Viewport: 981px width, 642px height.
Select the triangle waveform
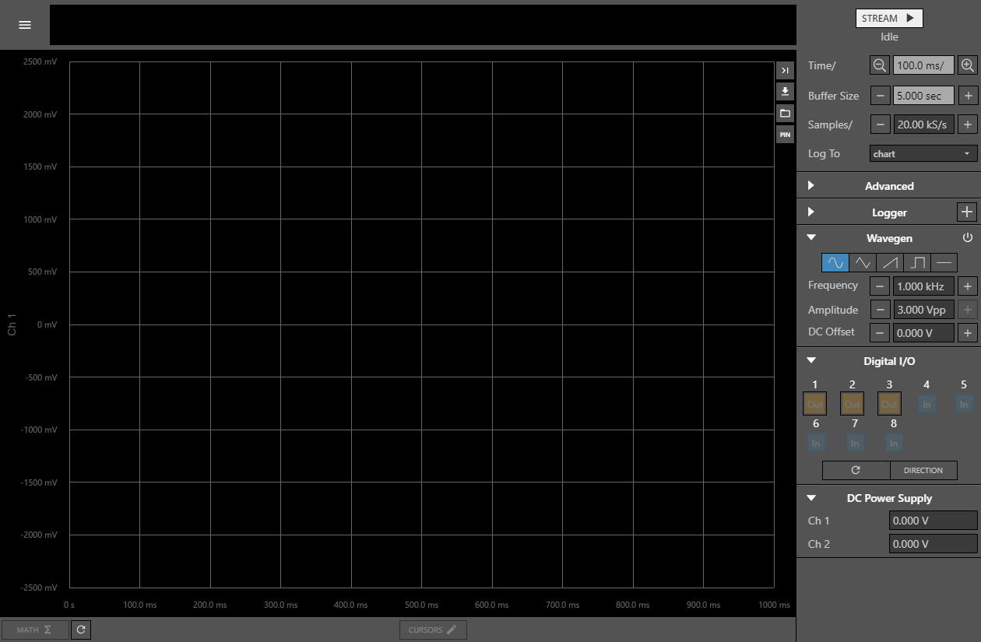pos(863,262)
